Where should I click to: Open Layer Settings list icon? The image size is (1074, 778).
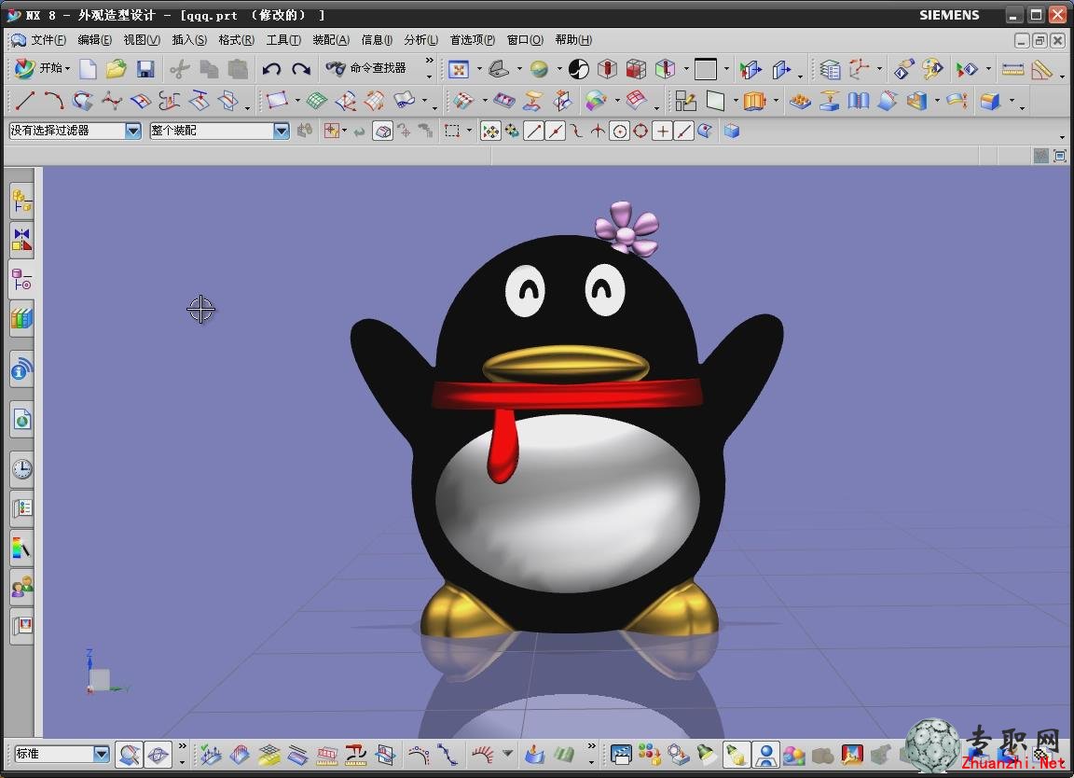coord(830,69)
